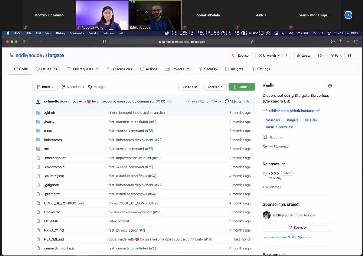
Task: Open Safari's File menu
Action: pos(29,33)
